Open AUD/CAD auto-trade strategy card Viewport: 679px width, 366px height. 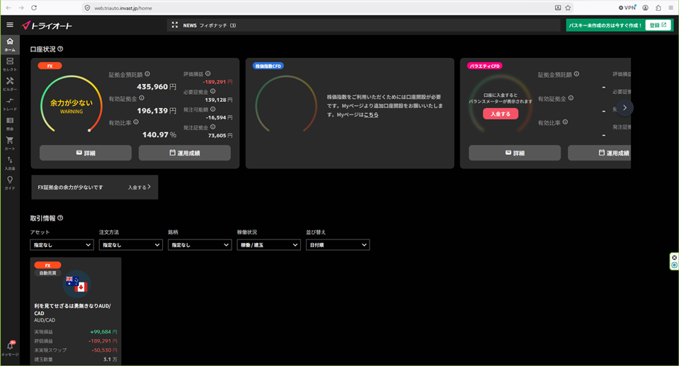click(76, 311)
